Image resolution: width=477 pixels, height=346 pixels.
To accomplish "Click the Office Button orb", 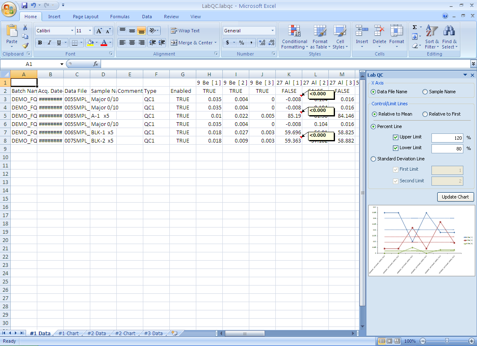I will point(9,9).
